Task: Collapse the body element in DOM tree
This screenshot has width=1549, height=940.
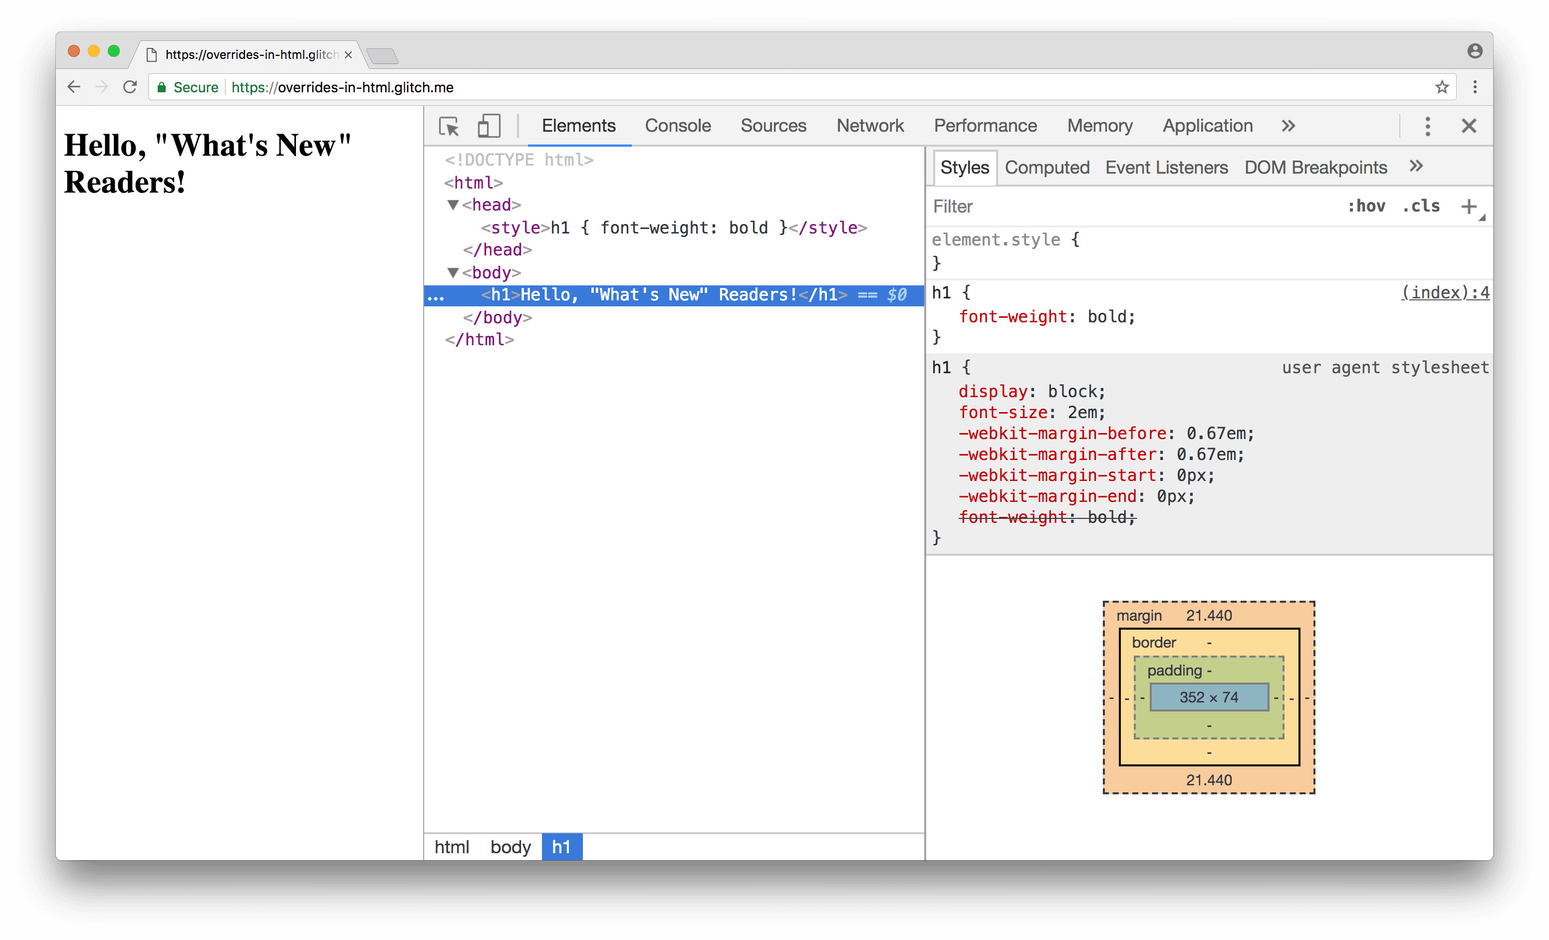Action: point(452,272)
